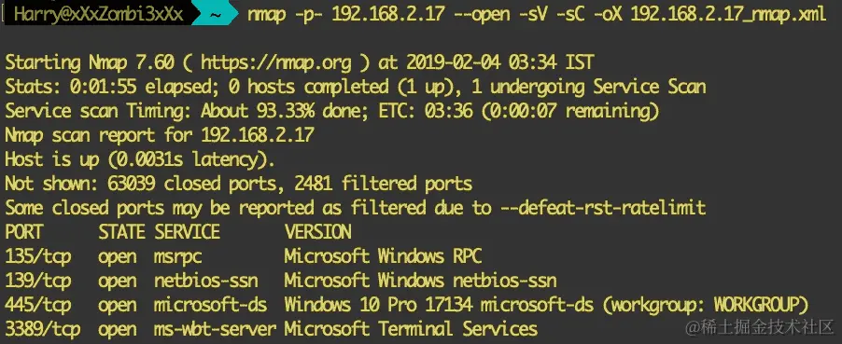Click the 135/tcp port entry
842x344 pixels.
(37, 256)
